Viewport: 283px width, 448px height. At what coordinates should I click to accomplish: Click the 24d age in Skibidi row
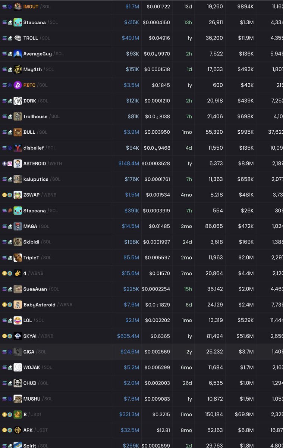pyautogui.click(x=188, y=242)
